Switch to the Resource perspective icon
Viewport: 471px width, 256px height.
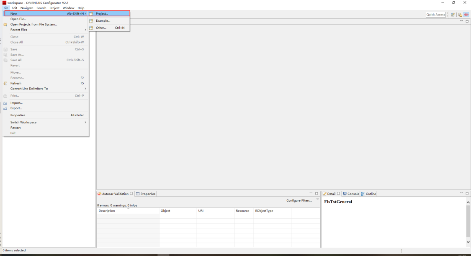[460, 15]
